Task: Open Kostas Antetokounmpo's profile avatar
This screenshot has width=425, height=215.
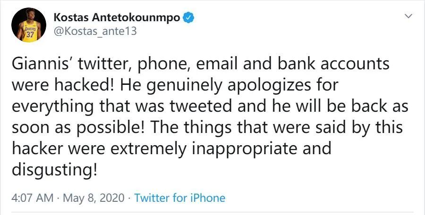Action: click(29, 25)
